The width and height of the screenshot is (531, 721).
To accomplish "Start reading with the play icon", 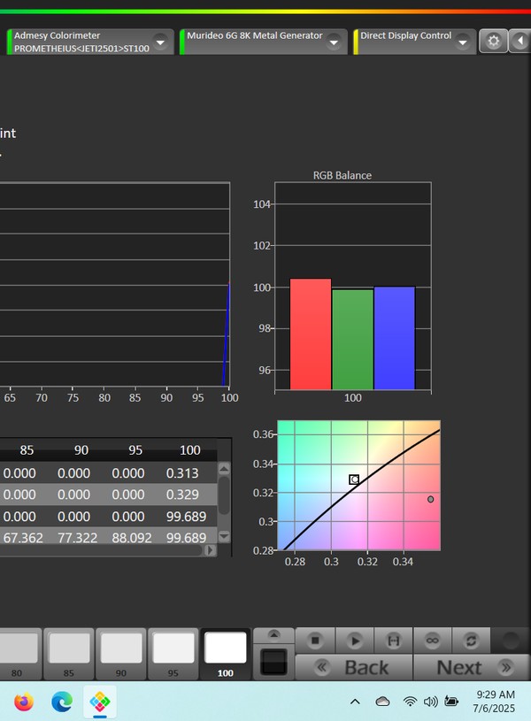I will [x=354, y=640].
